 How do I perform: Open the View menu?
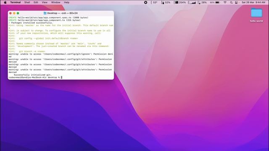[x=45, y=3]
